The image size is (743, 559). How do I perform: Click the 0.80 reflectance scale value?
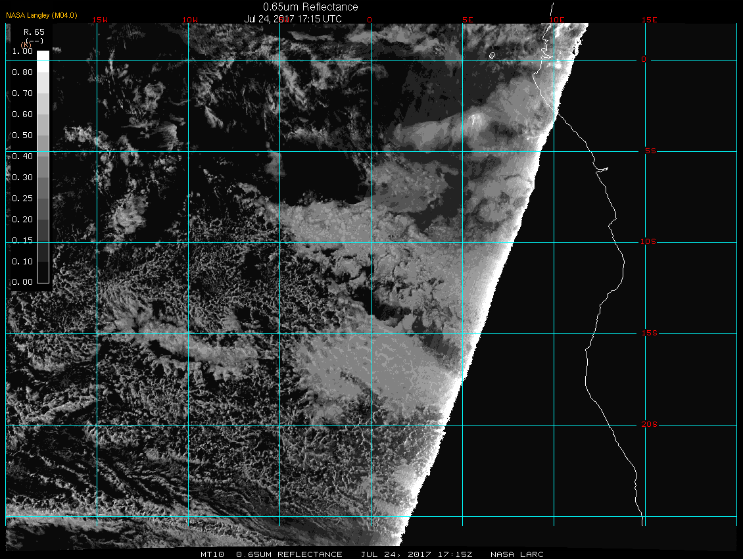pyautogui.click(x=22, y=72)
